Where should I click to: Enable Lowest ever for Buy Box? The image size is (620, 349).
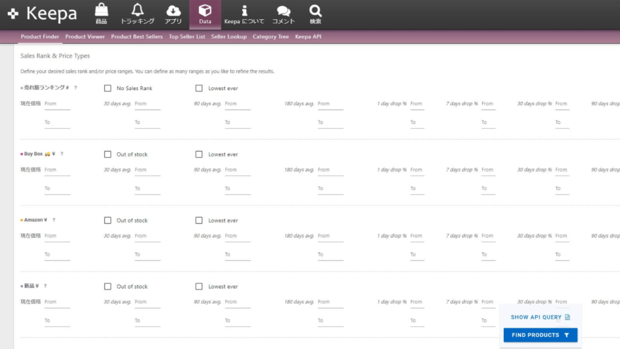point(199,155)
